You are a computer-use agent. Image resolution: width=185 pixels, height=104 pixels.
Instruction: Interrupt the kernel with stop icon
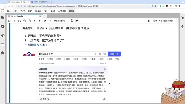(40, 21)
